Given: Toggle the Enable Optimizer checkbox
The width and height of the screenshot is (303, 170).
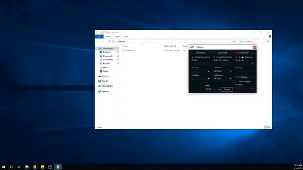Looking at the screenshot, I should 236,57.
